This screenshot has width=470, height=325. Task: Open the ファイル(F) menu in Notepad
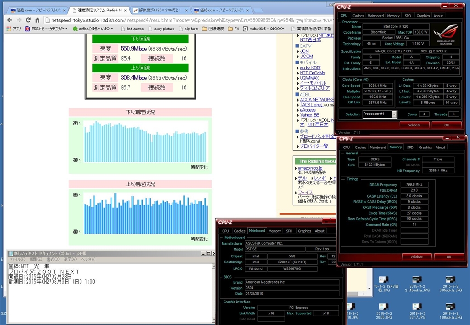[17, 259]
